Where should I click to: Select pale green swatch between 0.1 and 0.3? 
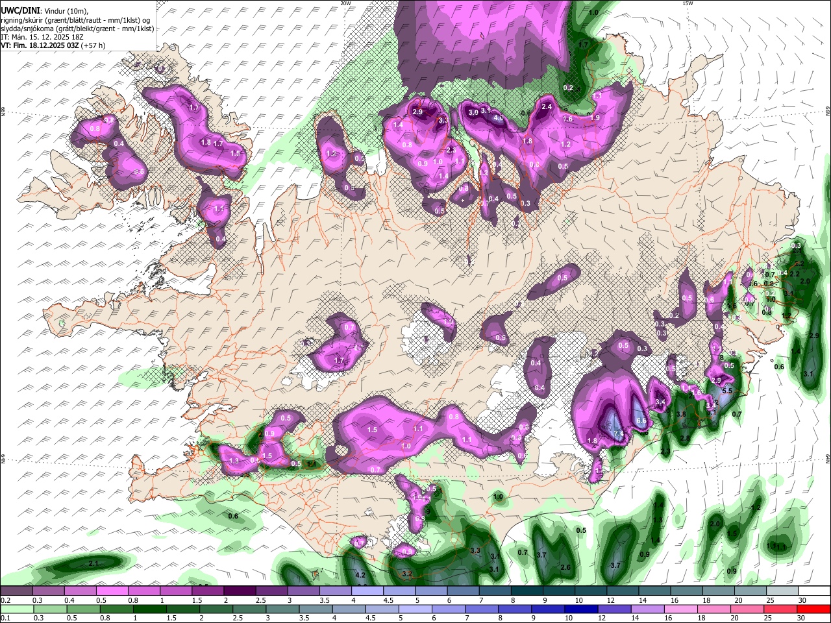[x=16, y=609]
